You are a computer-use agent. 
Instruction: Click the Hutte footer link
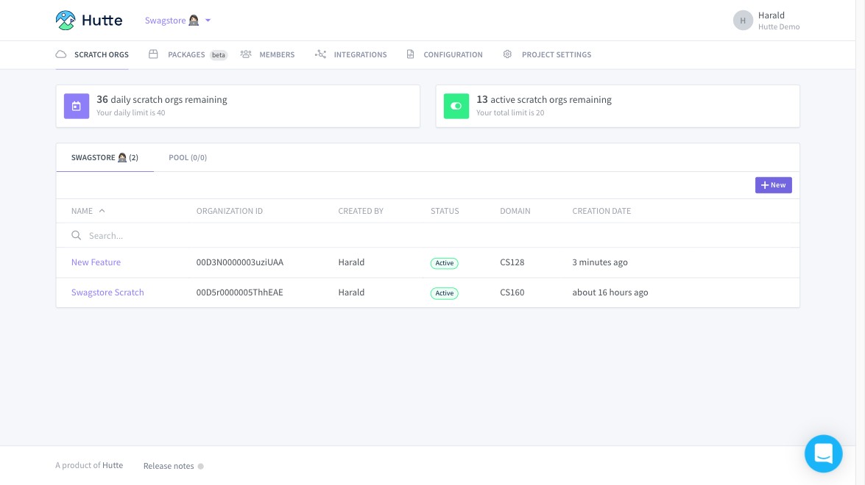click(x=113, y=465)
